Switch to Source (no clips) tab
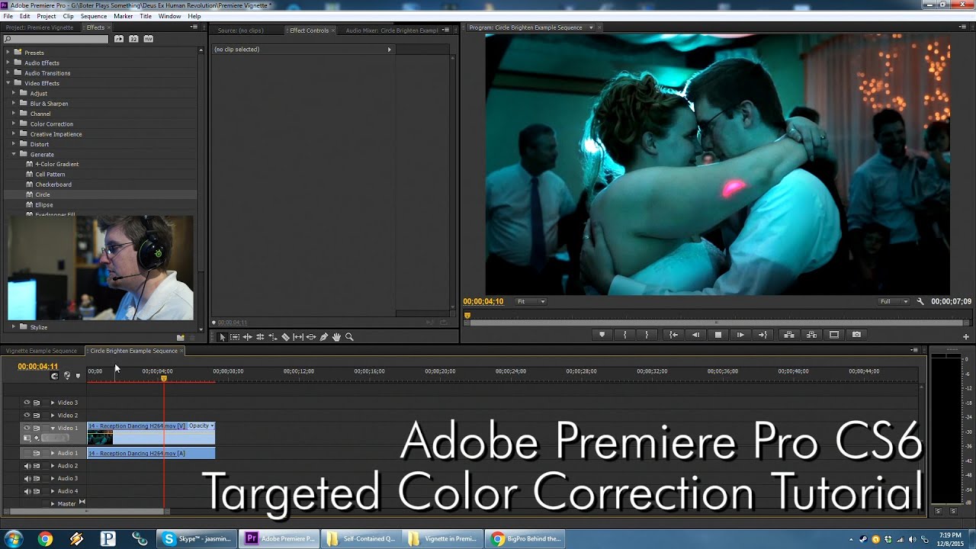Viewport: 976px width, 549px height. click(240, 30)
